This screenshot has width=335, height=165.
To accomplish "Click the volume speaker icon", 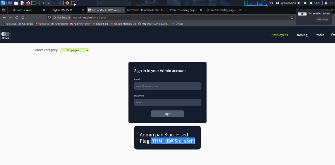I will 299,3.
